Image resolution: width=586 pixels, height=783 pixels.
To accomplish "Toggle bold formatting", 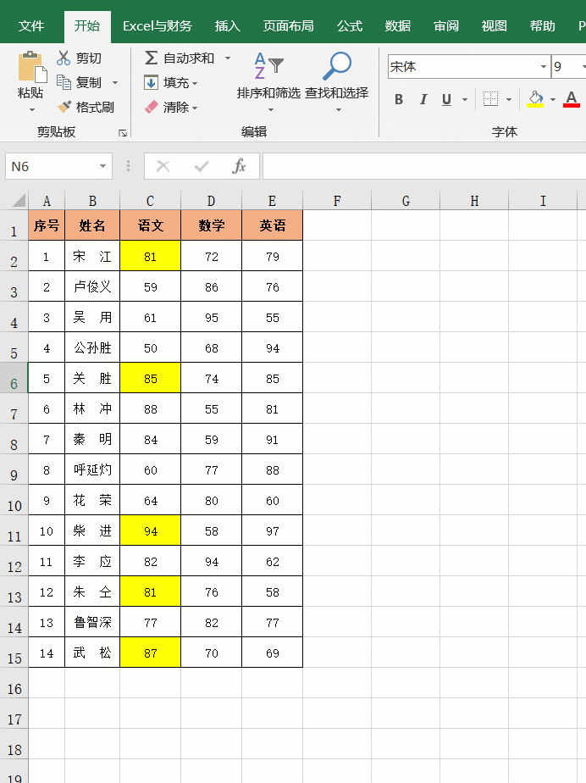I will [x=398, y=99].
